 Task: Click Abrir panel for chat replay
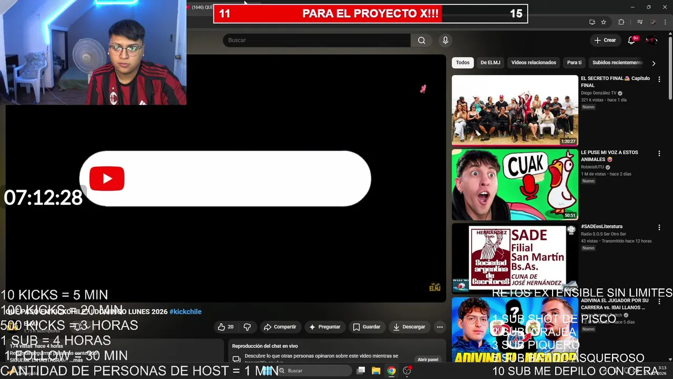[428, 360]
